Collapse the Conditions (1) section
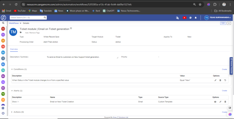234x119 pixels. tap(12, 69)
